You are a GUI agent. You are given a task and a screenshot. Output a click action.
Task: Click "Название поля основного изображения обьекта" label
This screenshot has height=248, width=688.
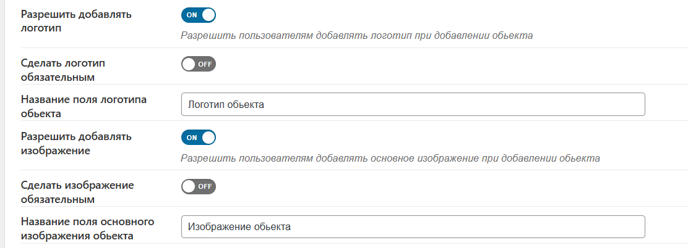87,228
